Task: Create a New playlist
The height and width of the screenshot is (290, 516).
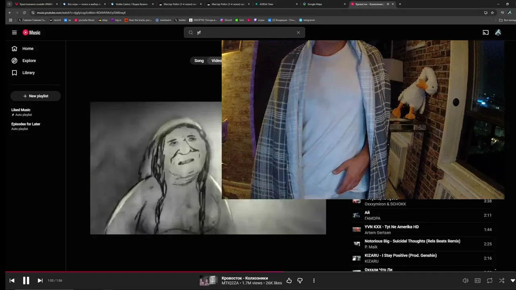Action: point(35,96)
